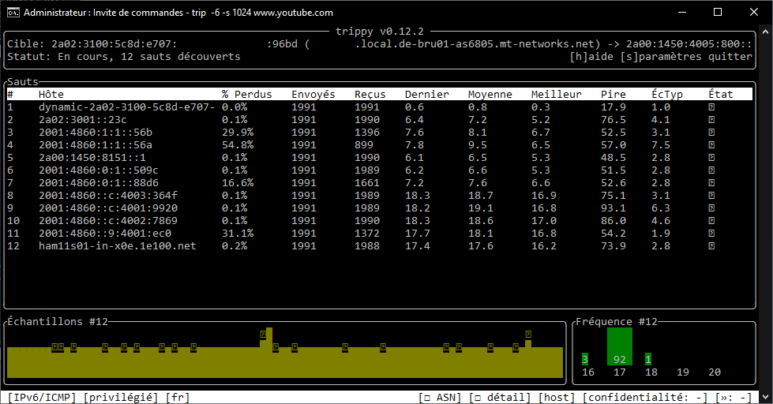Screen dimensions: 773x404
Task: Click the ÉcTyp column header
Action: 667,94
